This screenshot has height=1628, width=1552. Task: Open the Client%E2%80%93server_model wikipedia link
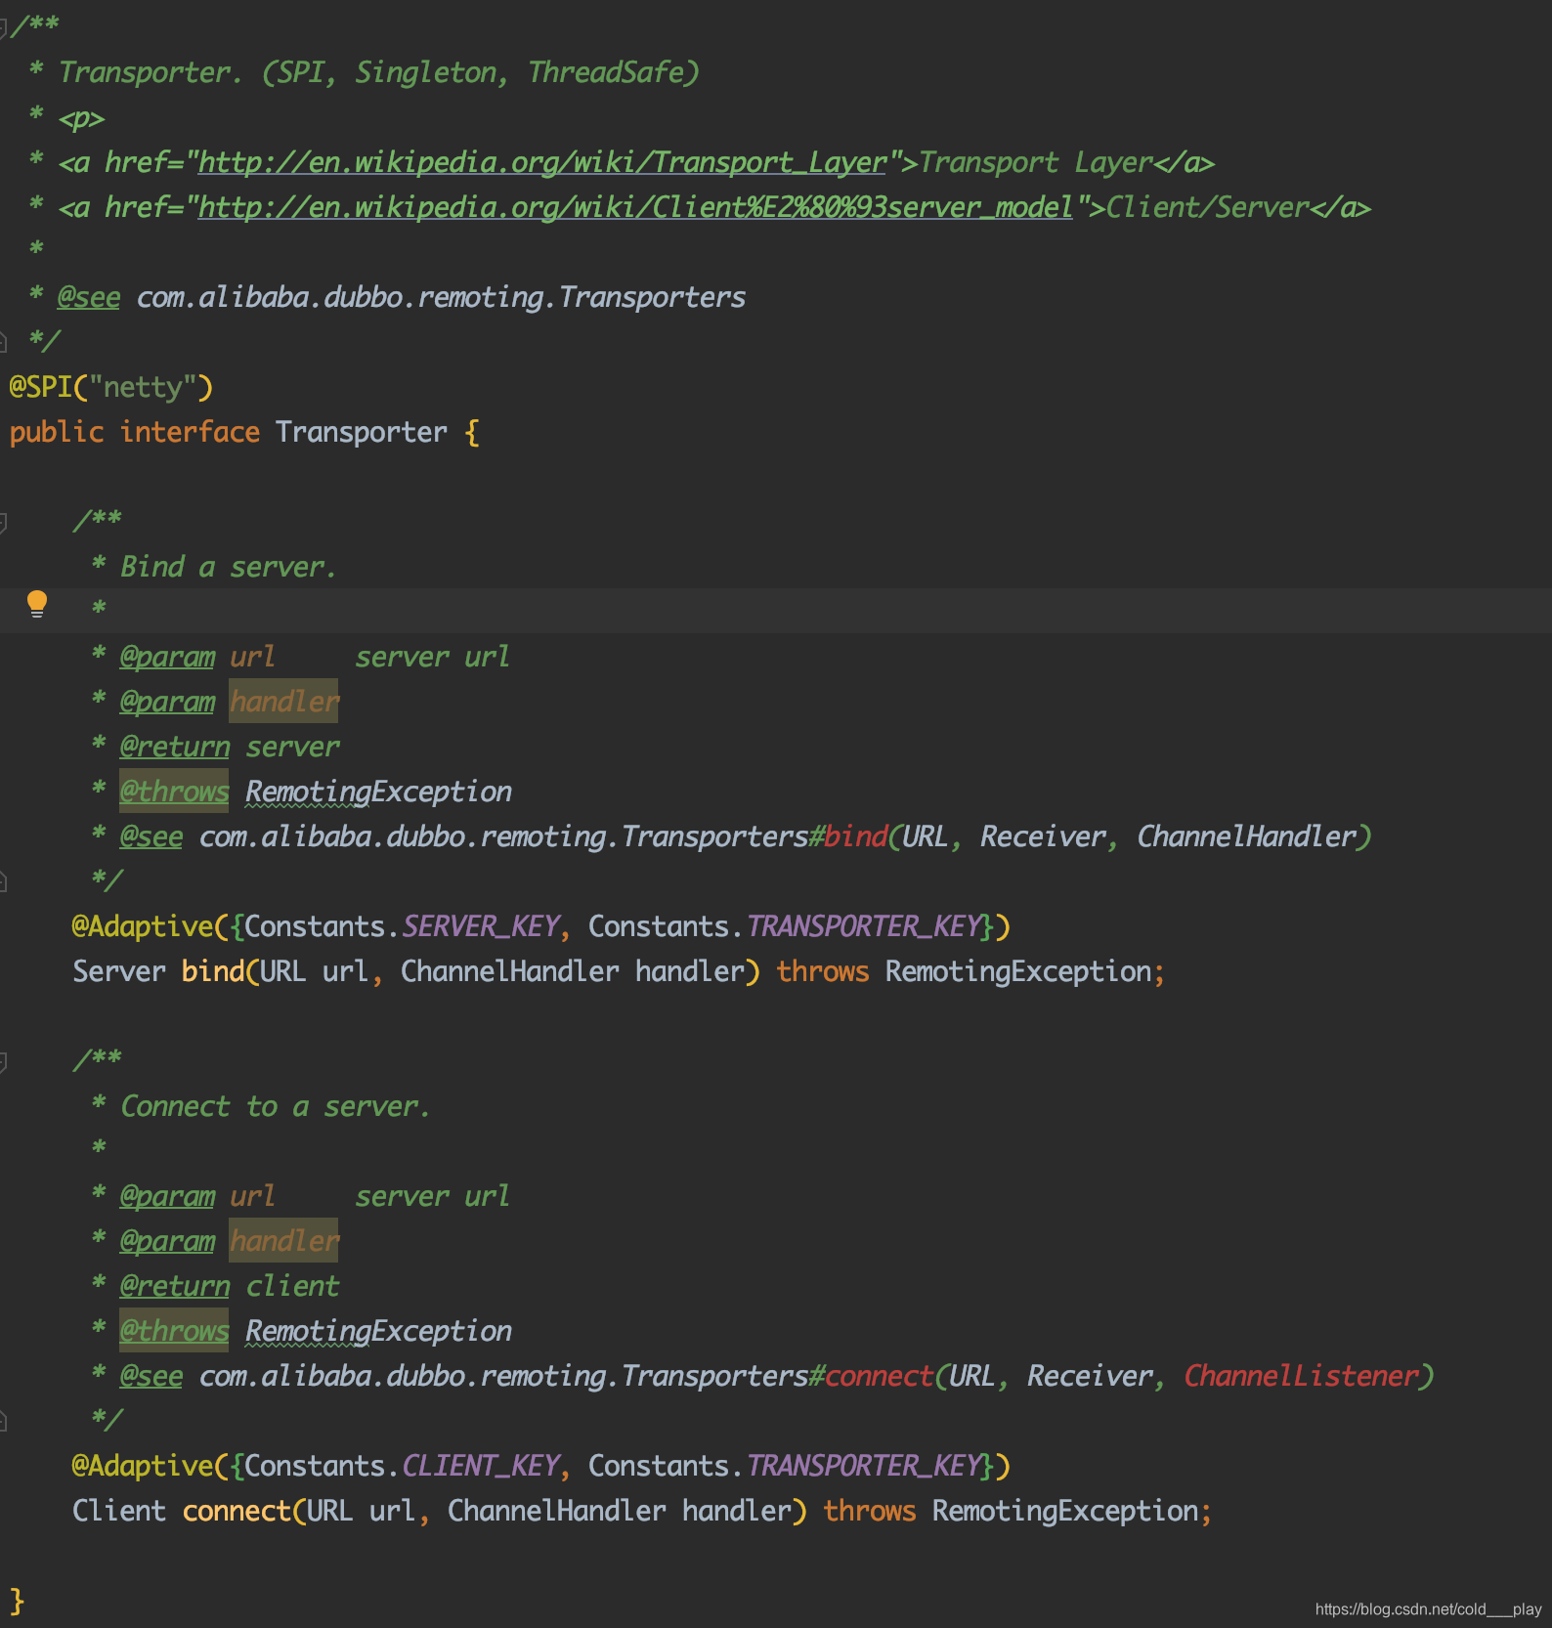(636, 207)
